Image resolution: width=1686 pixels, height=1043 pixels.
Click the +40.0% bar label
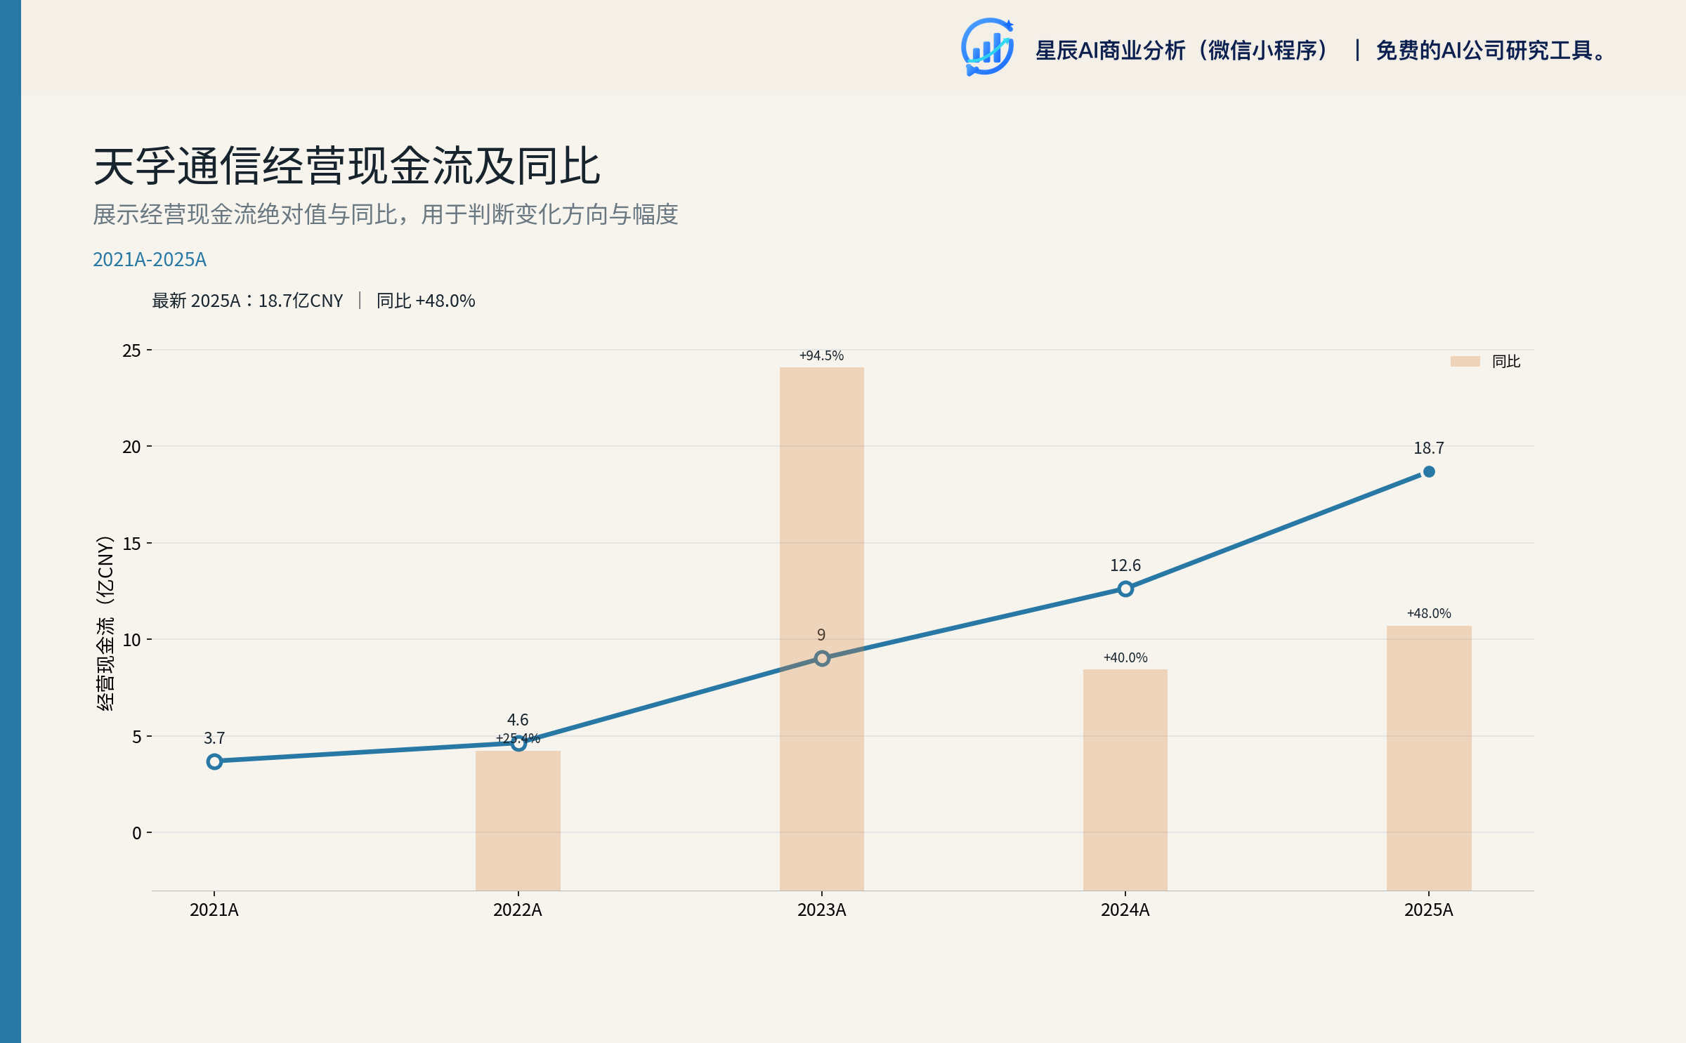(1125, 657)
